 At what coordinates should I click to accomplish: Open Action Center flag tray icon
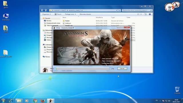163,101
